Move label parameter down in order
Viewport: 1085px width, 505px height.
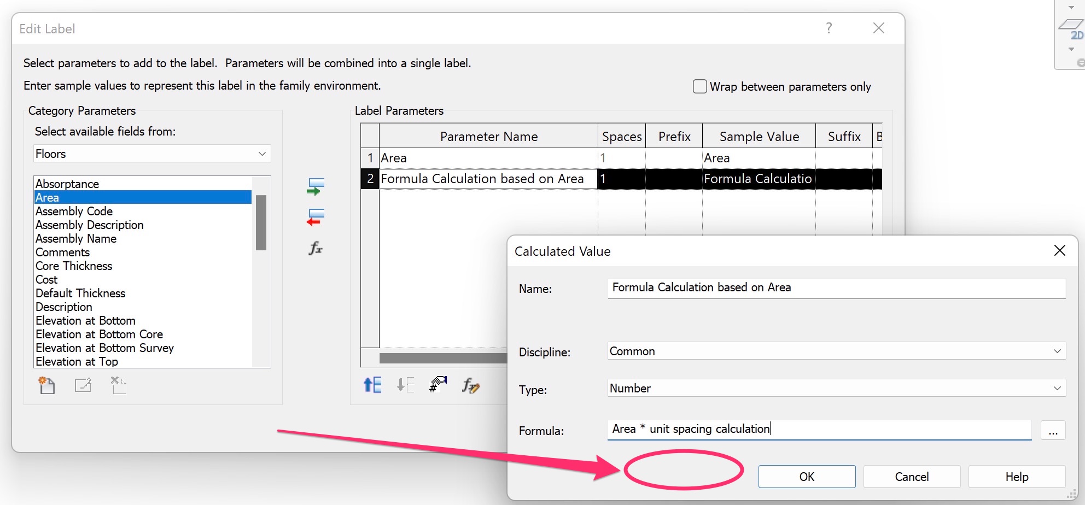click(x=404, y=385)
